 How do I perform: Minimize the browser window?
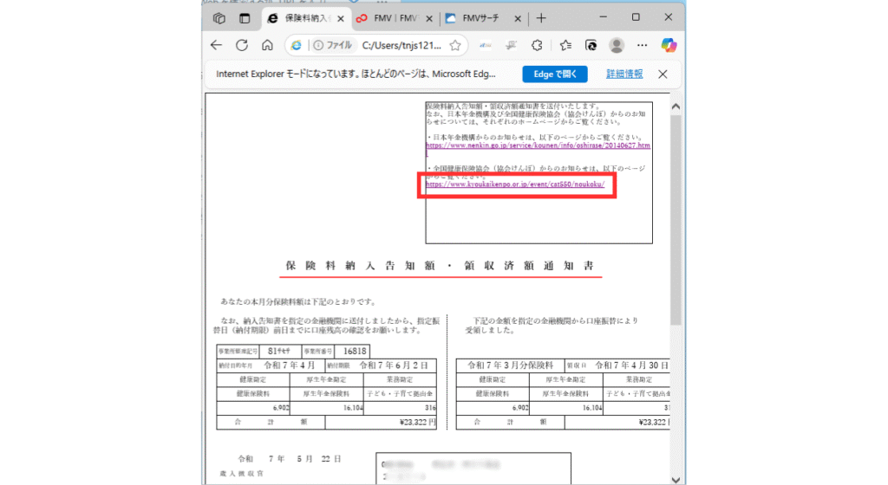[604, 17]
